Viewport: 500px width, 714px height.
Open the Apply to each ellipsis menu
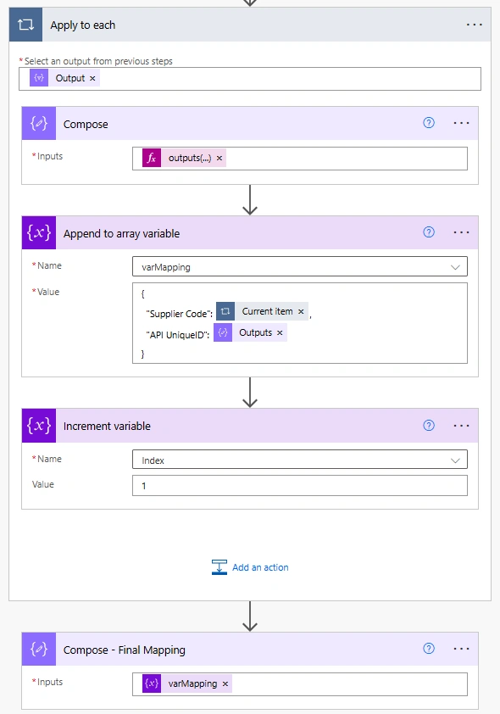474,25
